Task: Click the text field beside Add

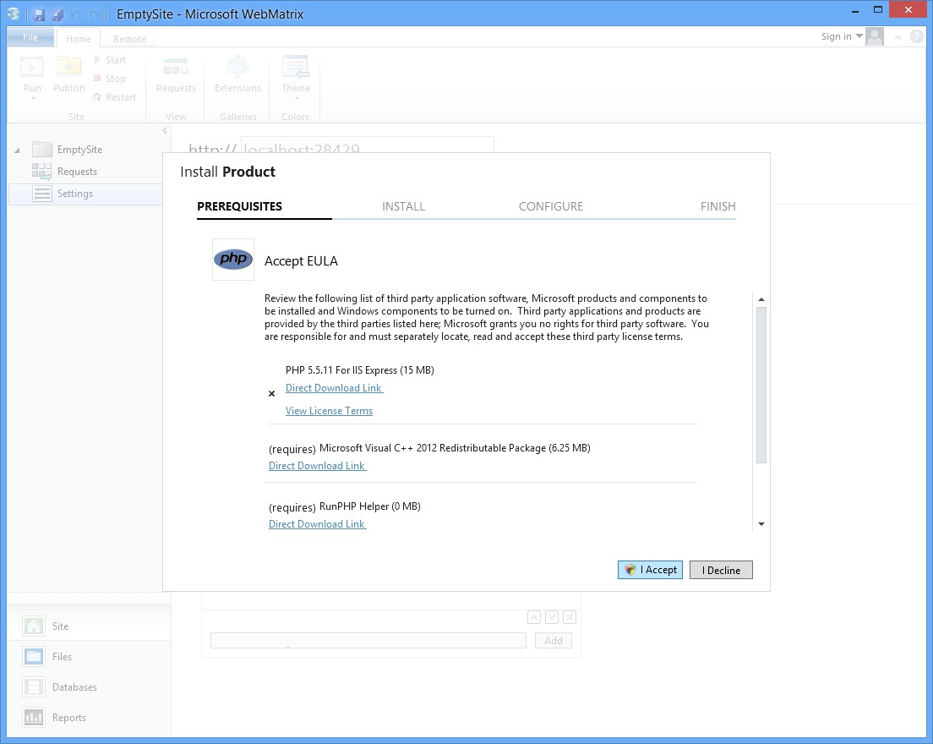Action: point(368,641)
